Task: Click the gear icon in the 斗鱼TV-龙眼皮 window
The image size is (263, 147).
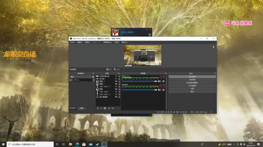Action: [150, 35]
